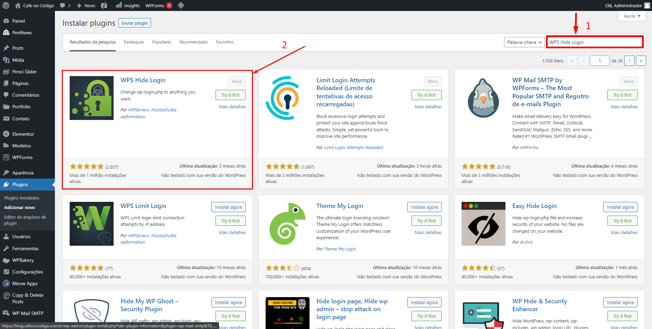
Task: Select the Resultados da pesquisa tab
Action: [93, 42]
